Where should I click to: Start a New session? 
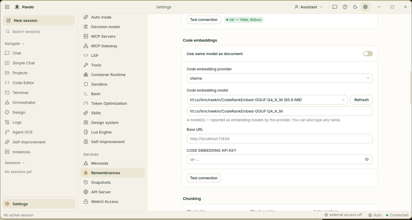point(39,20)
